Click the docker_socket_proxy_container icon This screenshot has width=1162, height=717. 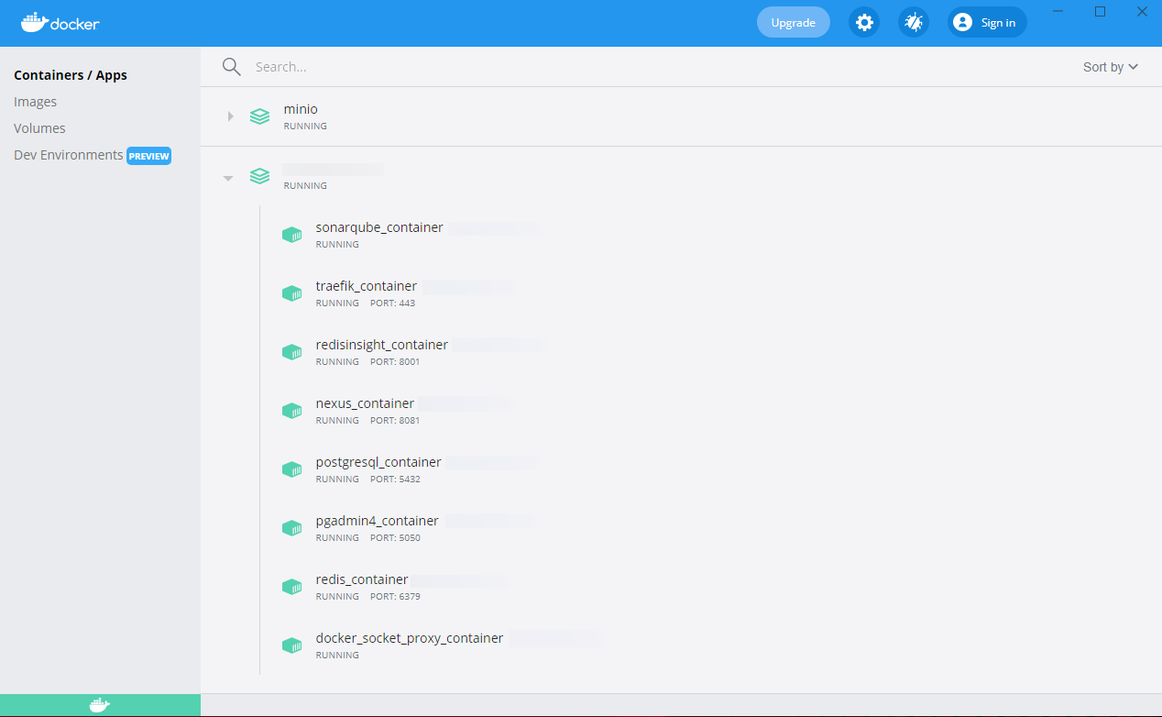click(x=292, y=645)
